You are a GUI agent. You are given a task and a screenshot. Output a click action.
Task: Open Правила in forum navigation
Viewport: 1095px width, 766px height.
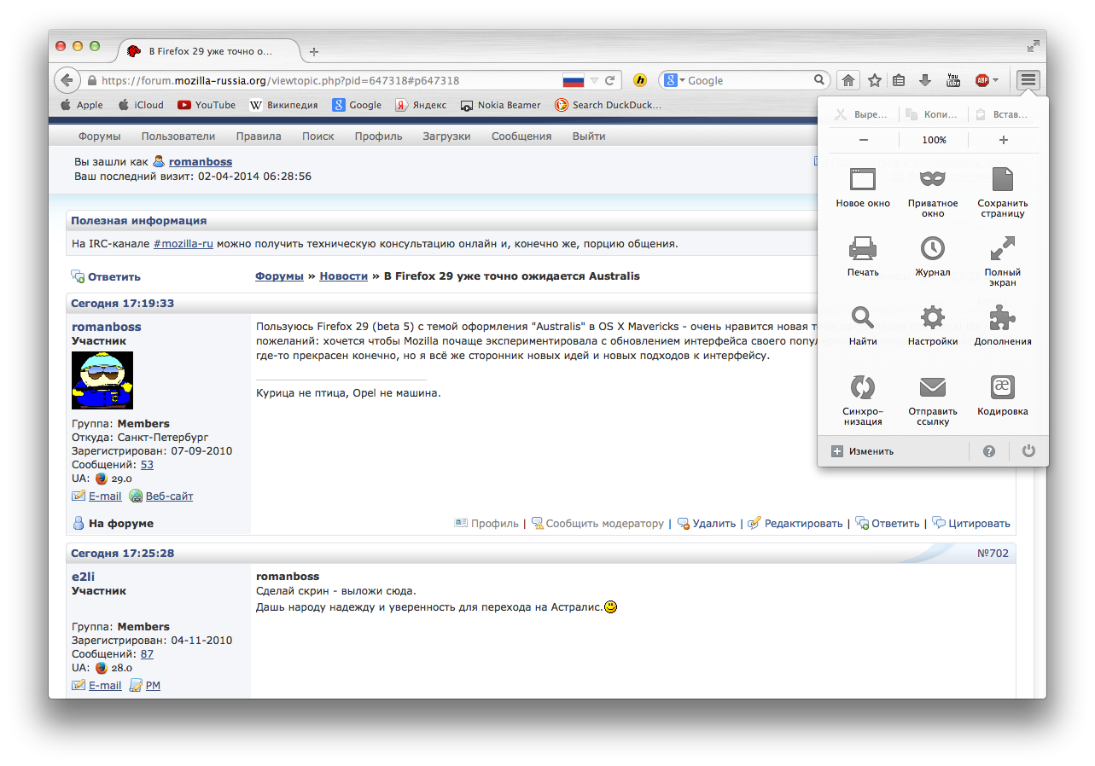[x=259, y=136]
